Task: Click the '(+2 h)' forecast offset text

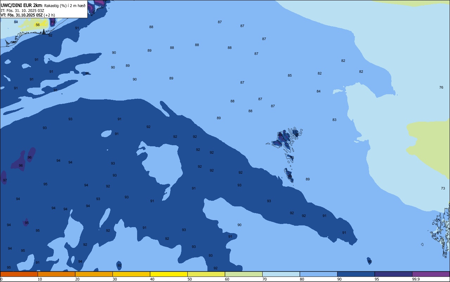Action: point(49,15)
